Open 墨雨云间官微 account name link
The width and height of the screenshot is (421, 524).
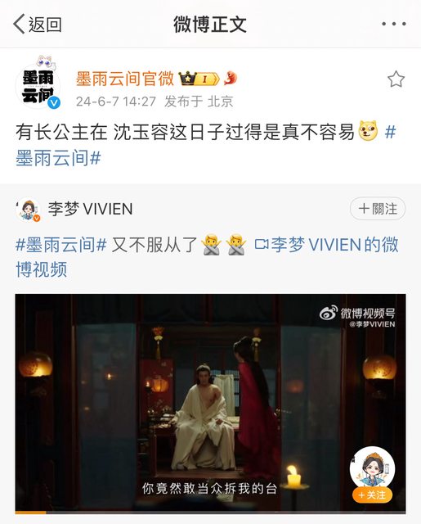pyautogui.click(x=125, y=79)
